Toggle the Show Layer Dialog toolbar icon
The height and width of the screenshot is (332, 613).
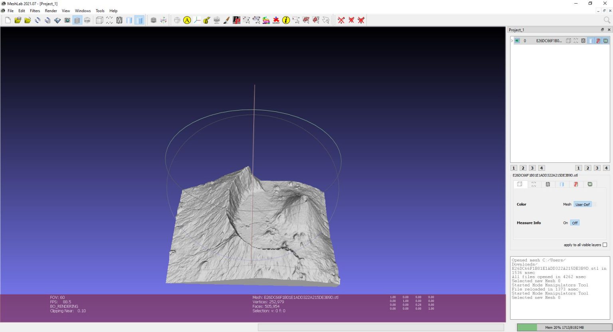pyautogui.click(x=77, y=20)
